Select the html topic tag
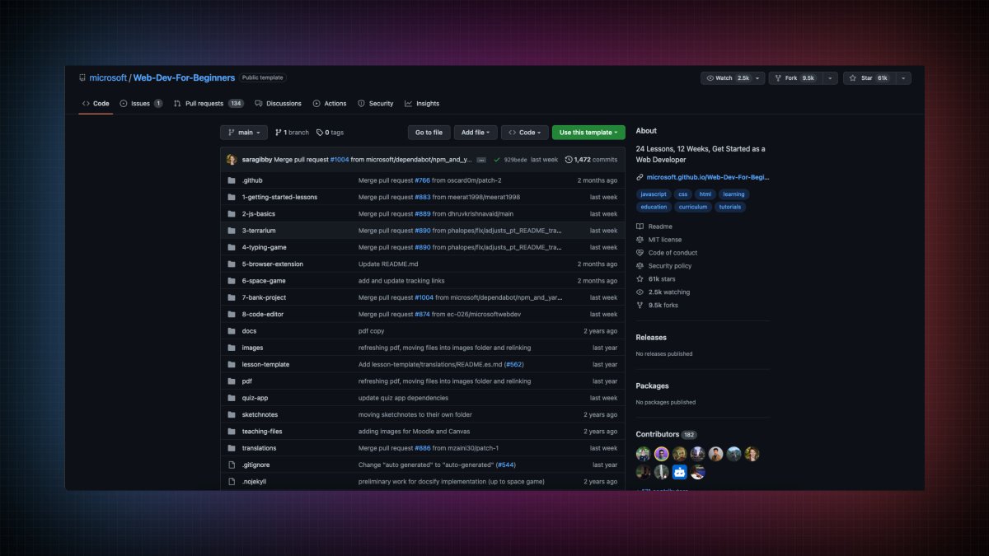 (x=705, y=194)
